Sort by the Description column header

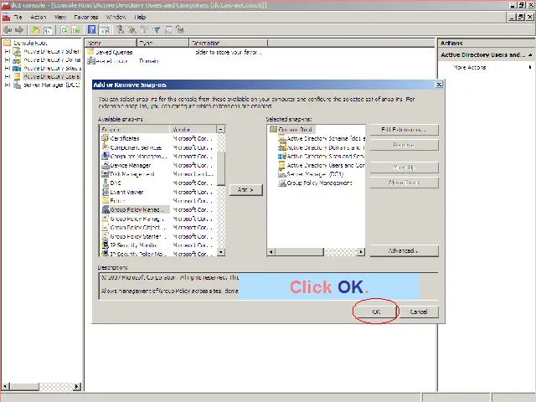228,43
